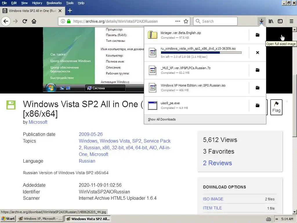Show site information icon in address bar

coord(63,21)
